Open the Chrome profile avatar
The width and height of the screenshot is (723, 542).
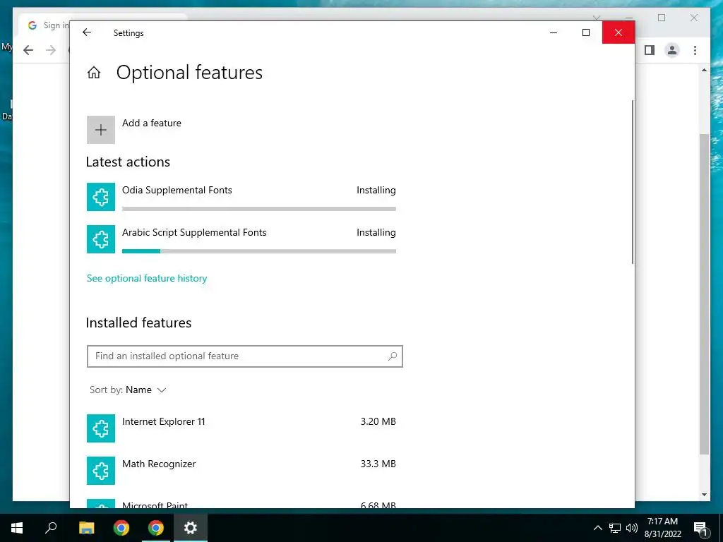pyautogui.click(x=672, y=50)
